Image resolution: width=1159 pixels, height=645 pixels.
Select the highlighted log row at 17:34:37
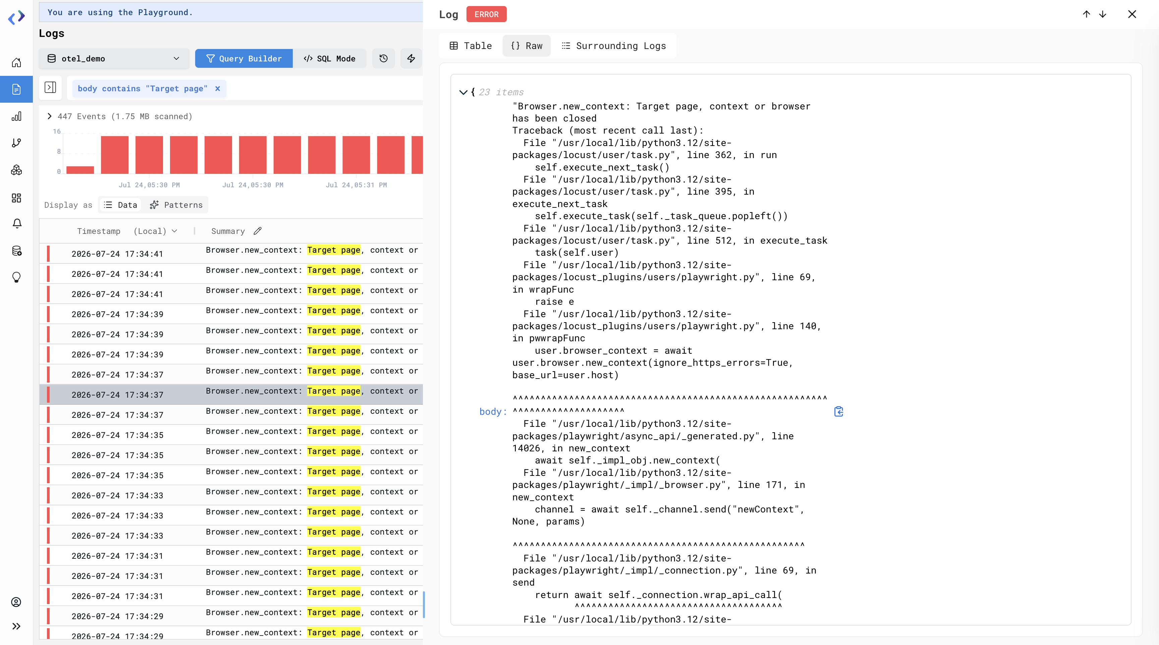point(231,394)
